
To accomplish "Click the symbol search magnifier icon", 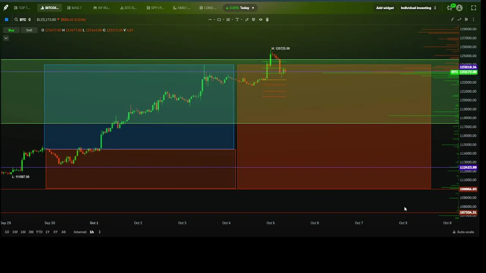I will pos(16,19).
